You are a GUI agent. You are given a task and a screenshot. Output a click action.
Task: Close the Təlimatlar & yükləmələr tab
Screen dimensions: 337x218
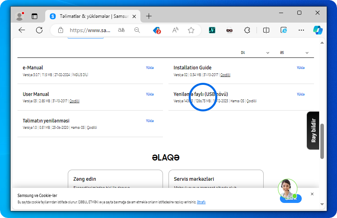coord(134,16)
